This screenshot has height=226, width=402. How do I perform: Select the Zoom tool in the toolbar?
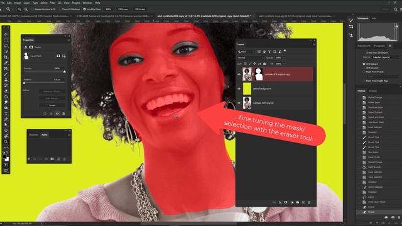[x=6, y=141]
